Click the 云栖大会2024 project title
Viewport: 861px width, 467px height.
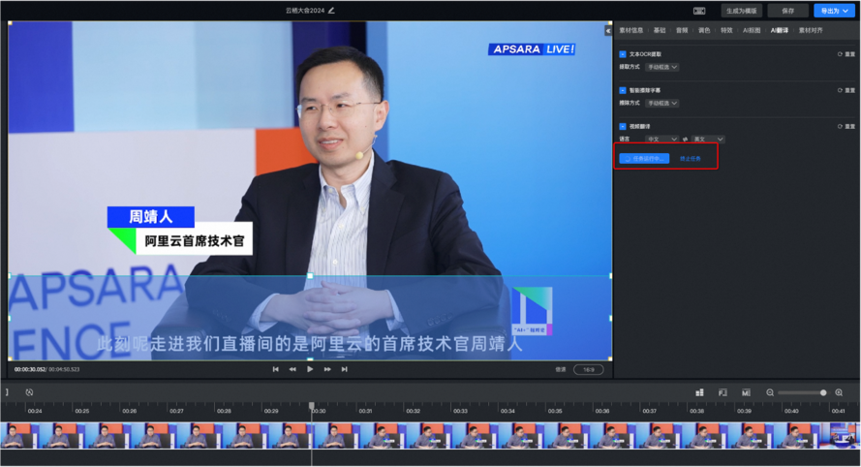point(305,11)
